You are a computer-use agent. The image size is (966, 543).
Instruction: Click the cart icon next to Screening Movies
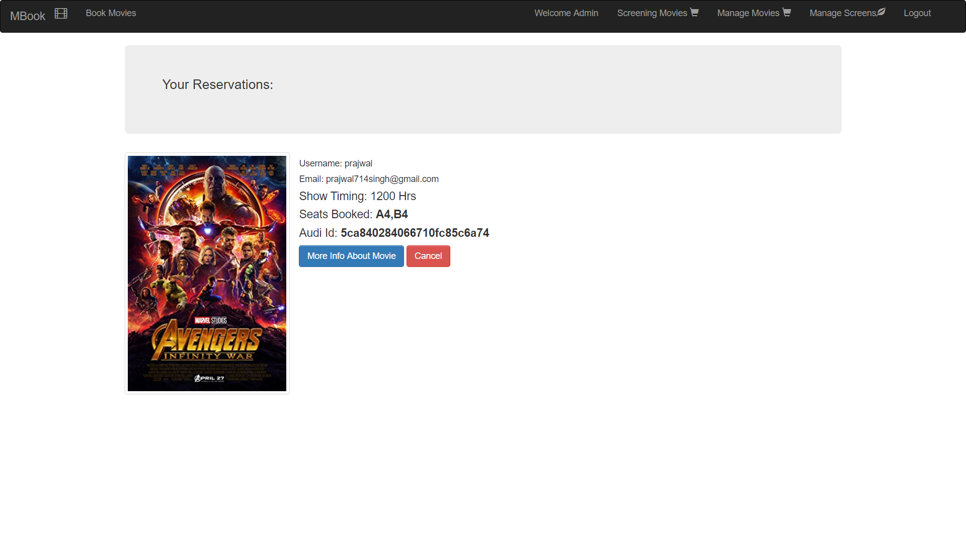click(694, 13)
